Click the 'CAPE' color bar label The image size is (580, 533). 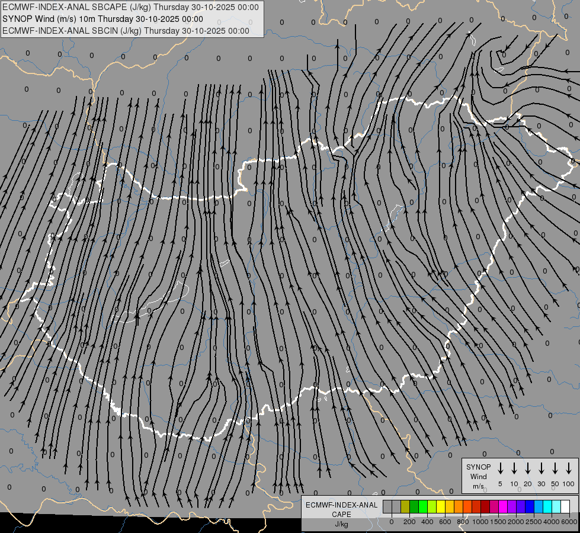coord(341,515)
